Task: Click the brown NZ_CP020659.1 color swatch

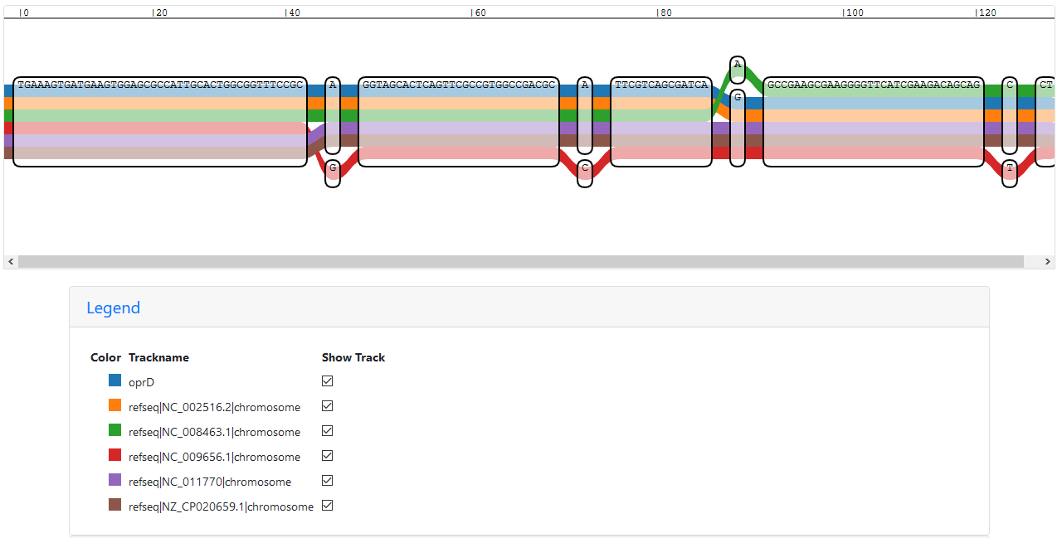Action: point(115,506)
